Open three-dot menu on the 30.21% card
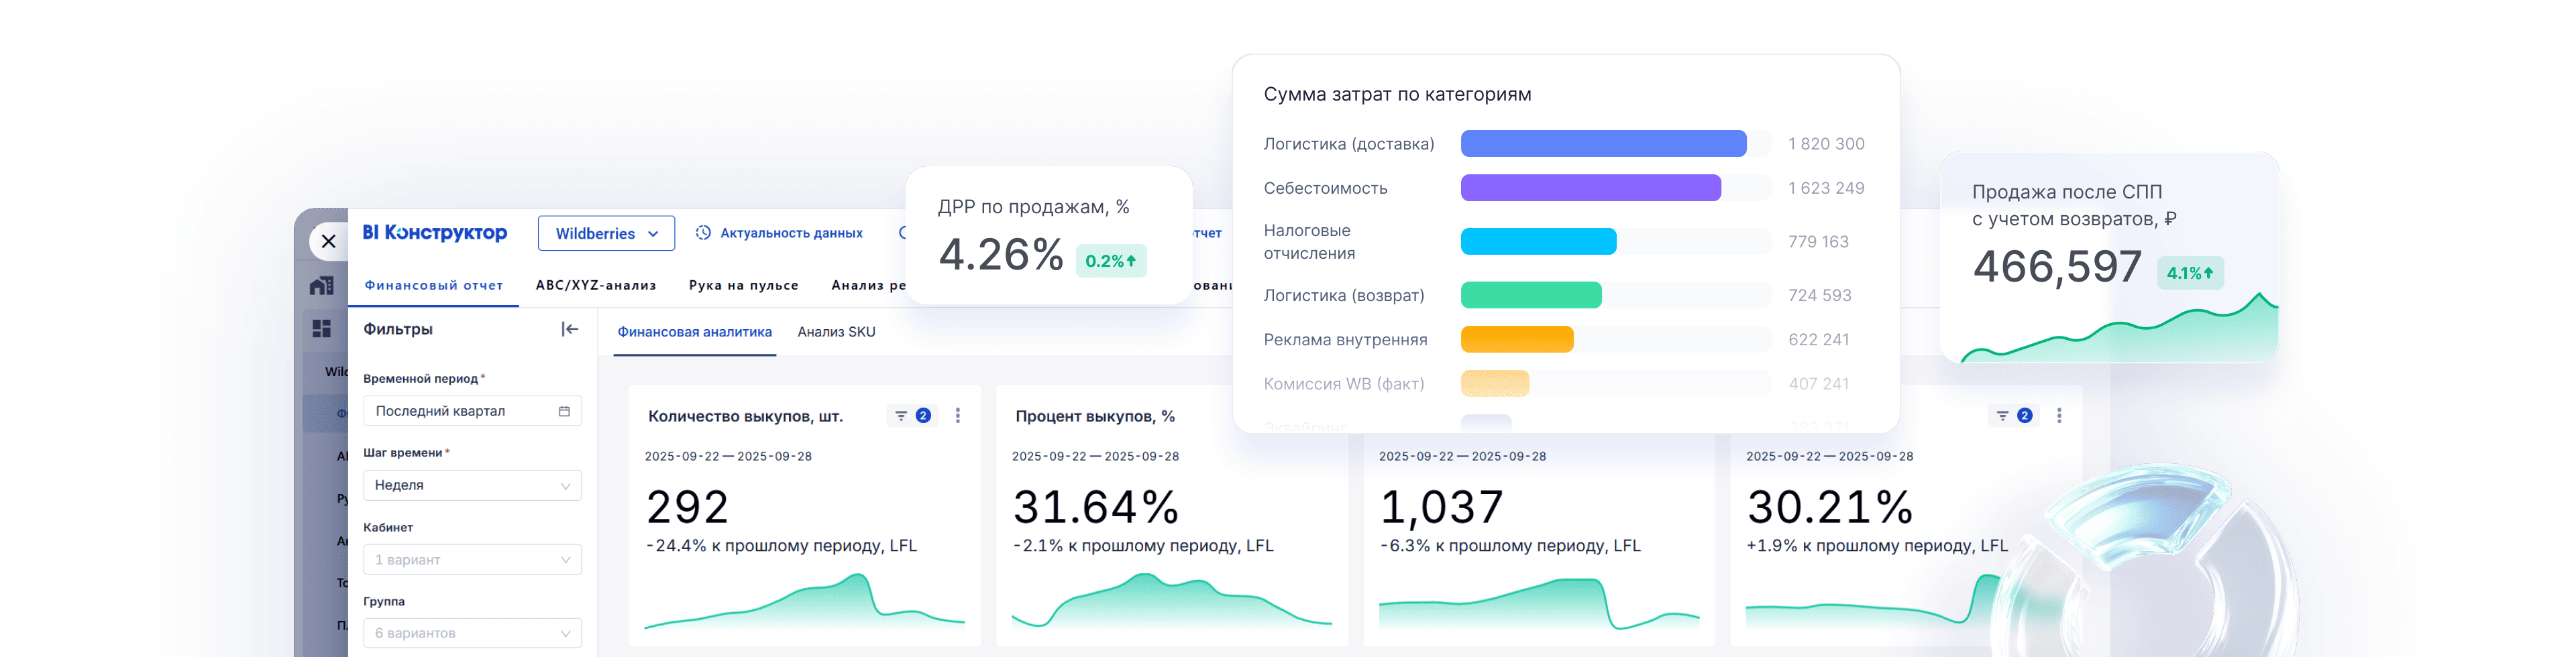2576x657 pixels. [2059, 416]
